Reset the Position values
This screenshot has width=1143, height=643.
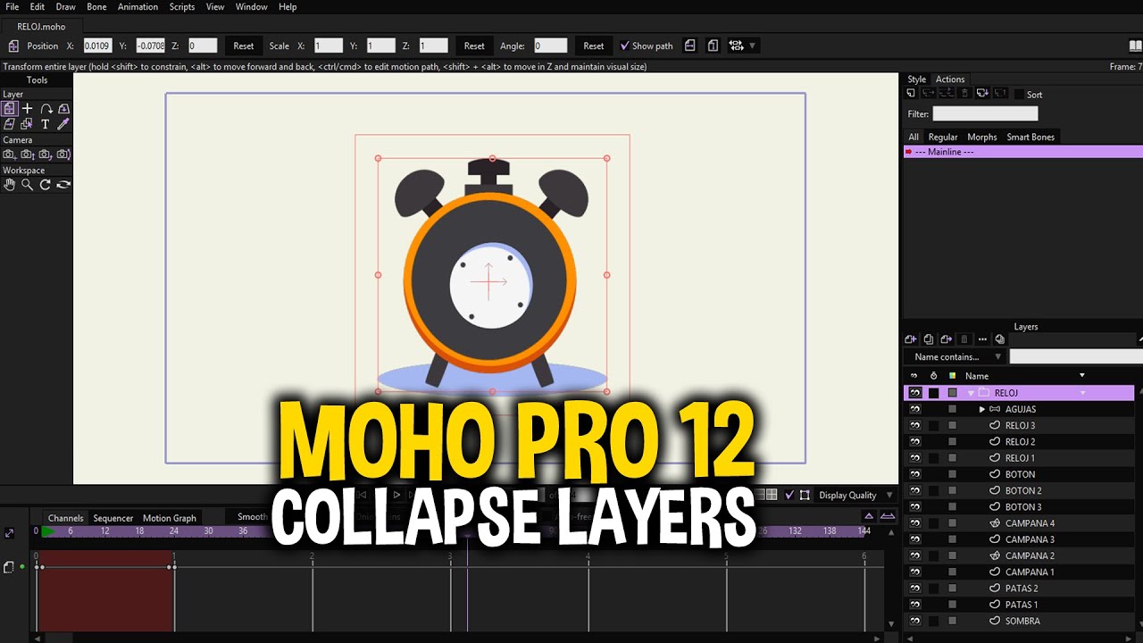point(244,46)
